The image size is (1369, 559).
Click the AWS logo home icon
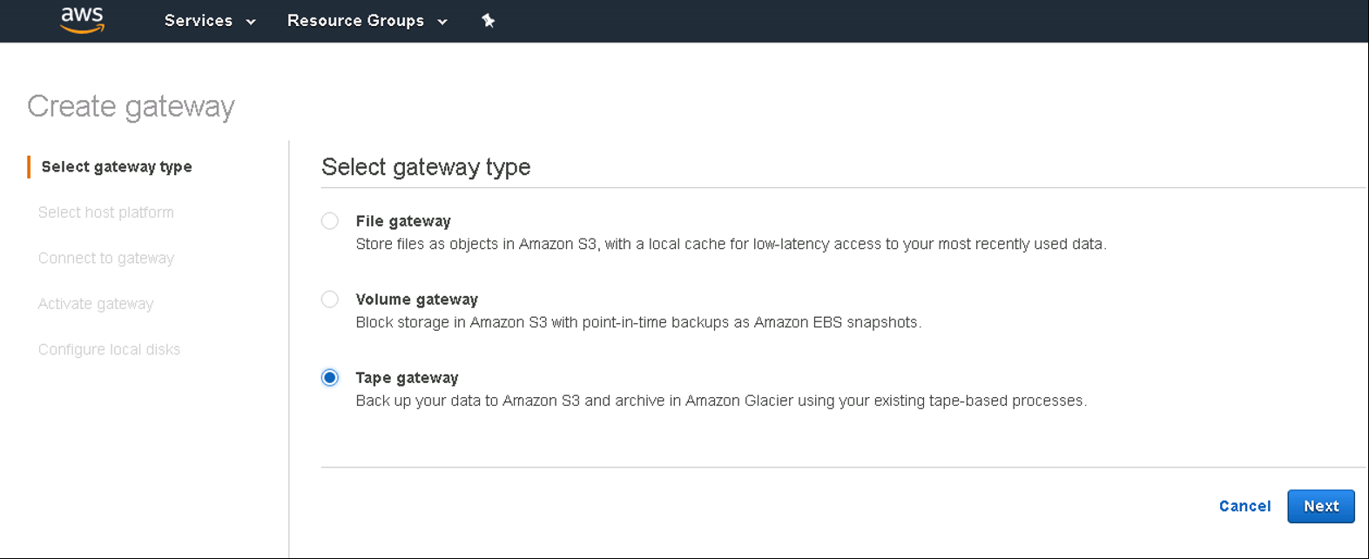83,20
